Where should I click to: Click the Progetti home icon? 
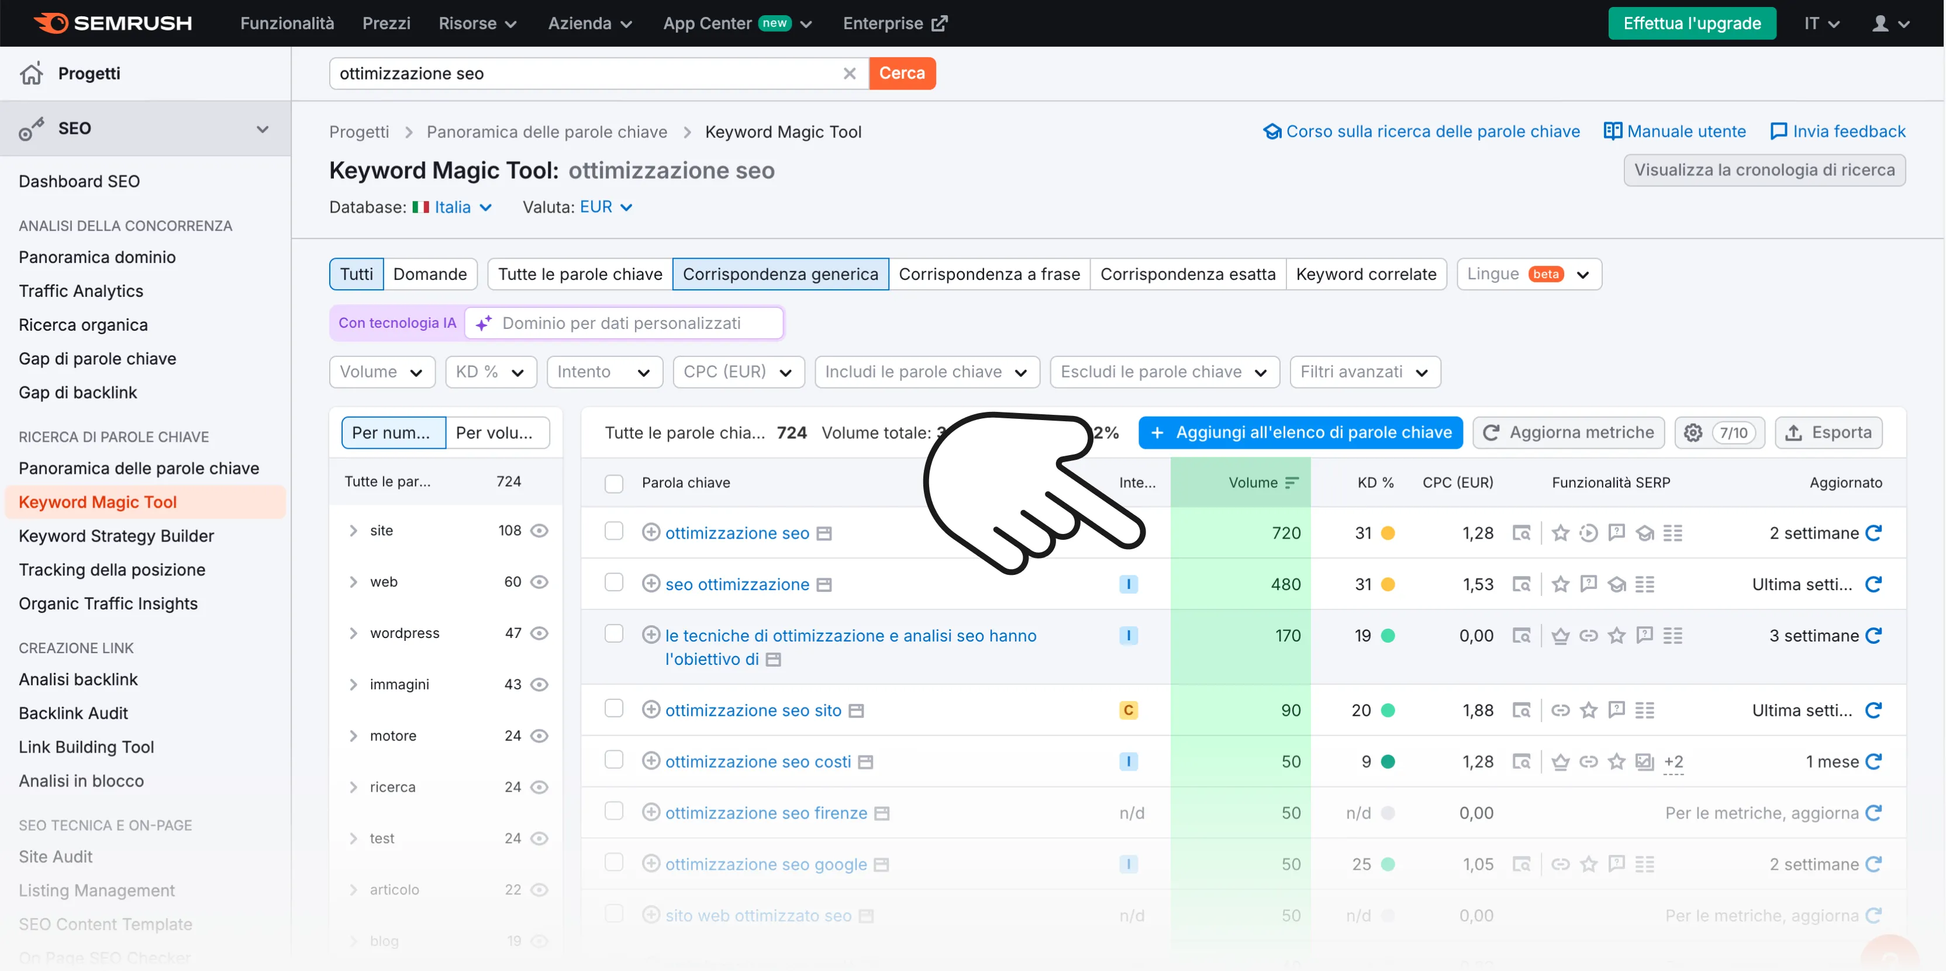(31, 73)
